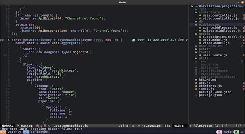Click the master branch name in statusline
Screen dimensions: 245x134
tap(27, 126)
